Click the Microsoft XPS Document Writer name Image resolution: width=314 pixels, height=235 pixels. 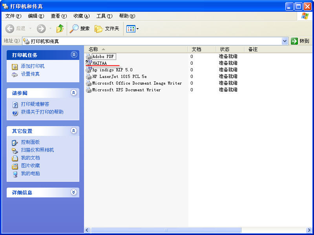click(126, 90)
